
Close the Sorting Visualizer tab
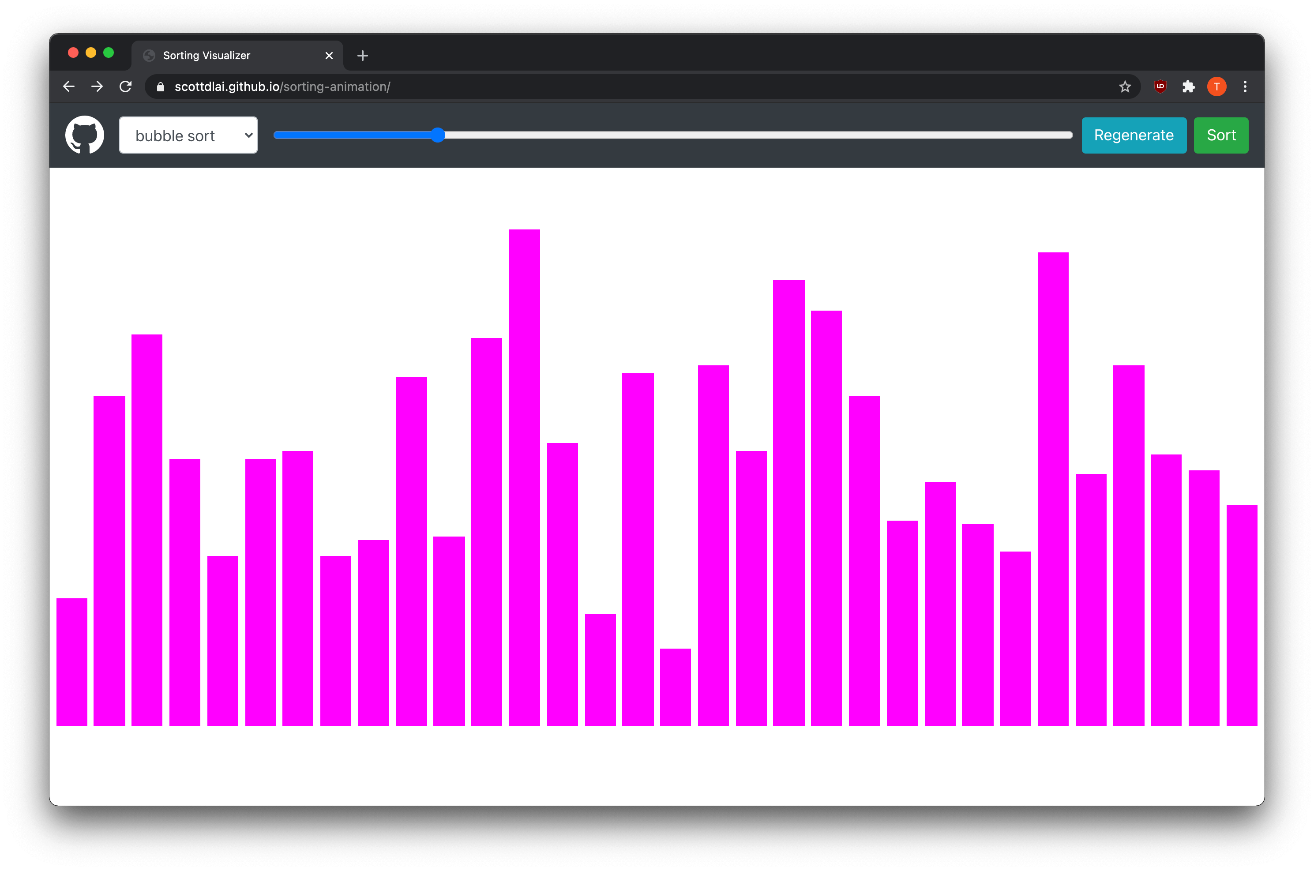coord(329,56)
